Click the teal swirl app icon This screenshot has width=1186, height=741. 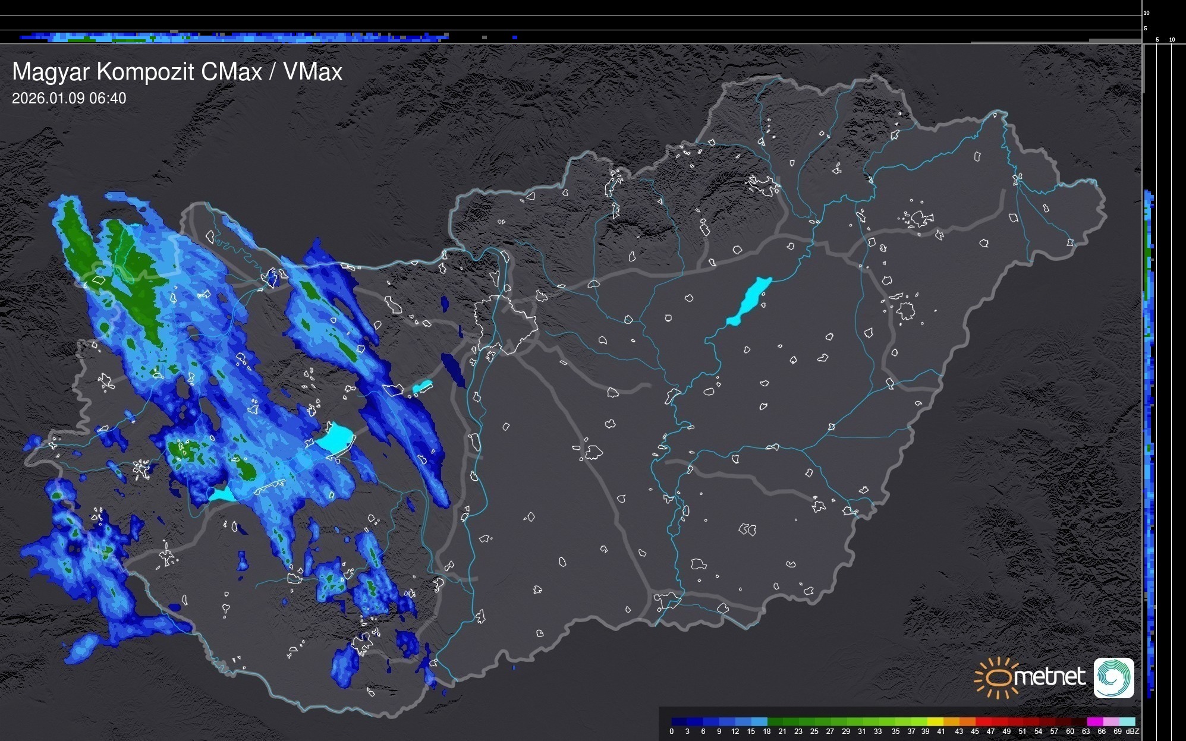1113,677
